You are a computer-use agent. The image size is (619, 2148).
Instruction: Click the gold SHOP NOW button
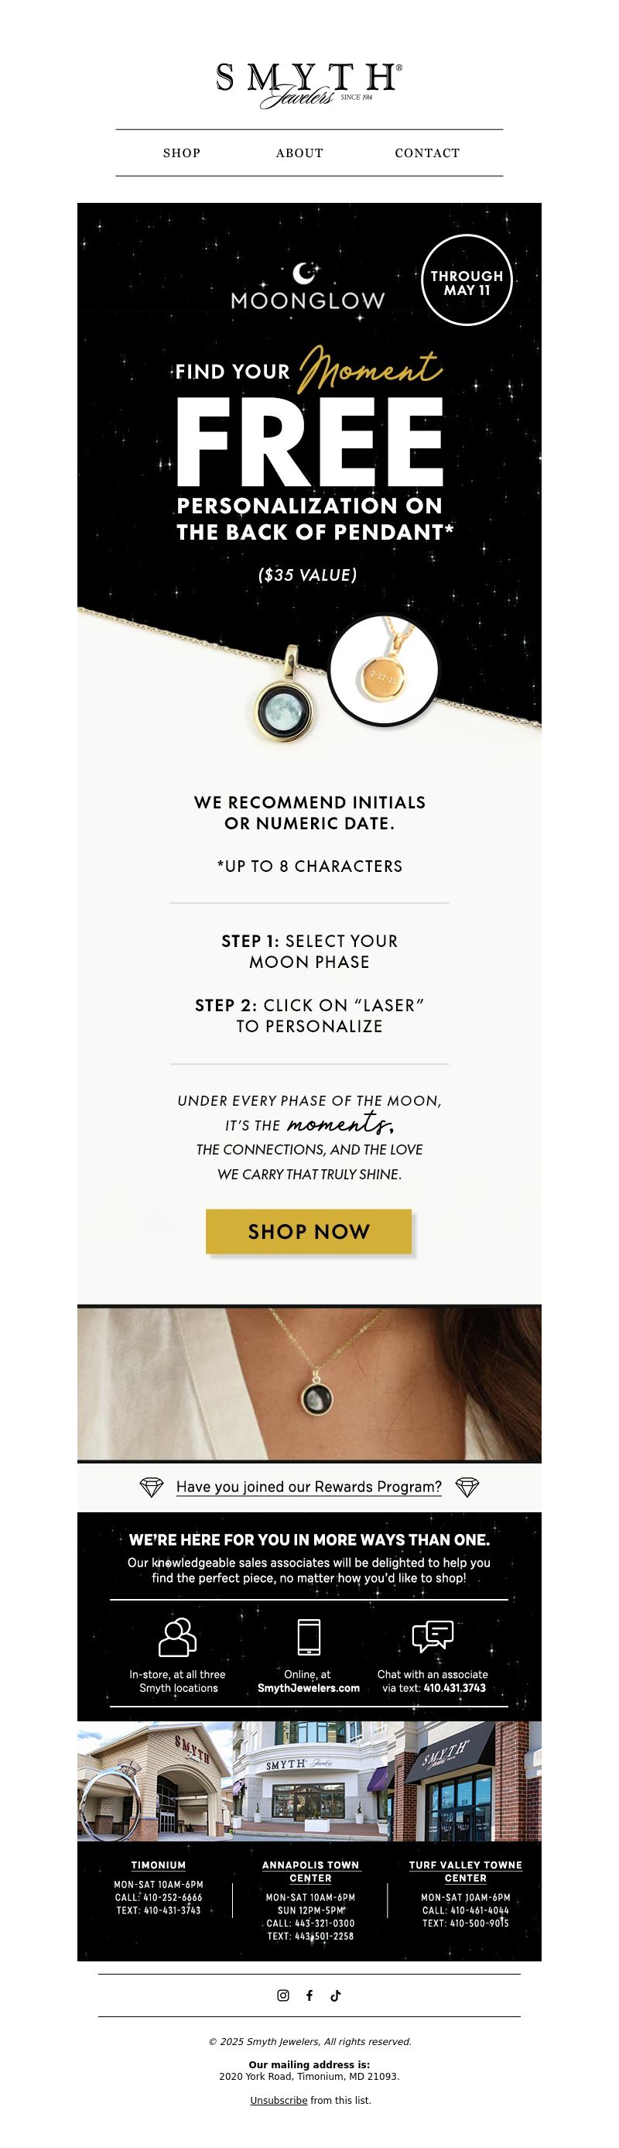(309, 1230)
